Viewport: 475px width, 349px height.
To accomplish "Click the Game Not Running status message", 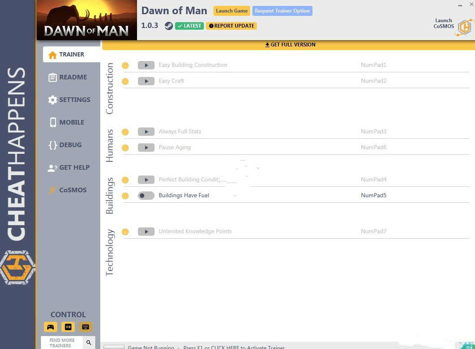I will pyautogui.click(x=206, y=347).
